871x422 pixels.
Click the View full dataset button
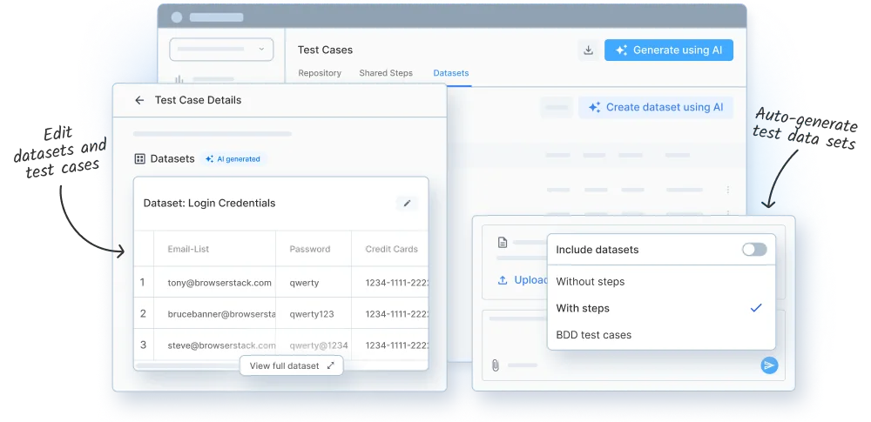[x=292, y=365]
